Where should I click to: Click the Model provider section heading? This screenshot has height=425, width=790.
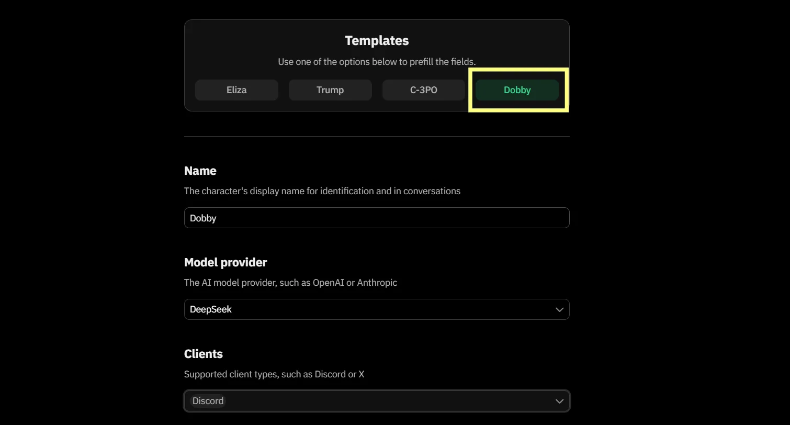(225, 262)
